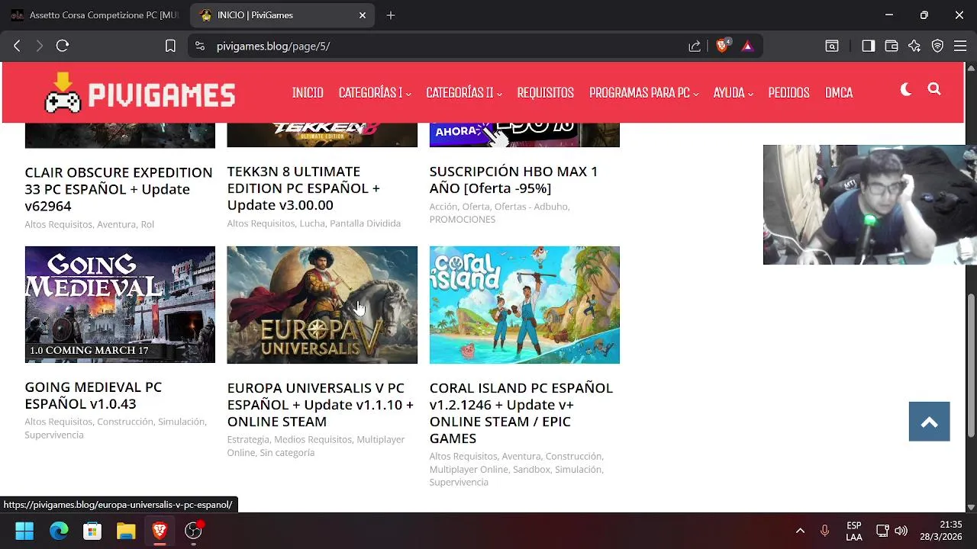Screen dimensions: 977x549
Task: Launch Microsoft Edge from taskbar
Action: coord(59,531)
